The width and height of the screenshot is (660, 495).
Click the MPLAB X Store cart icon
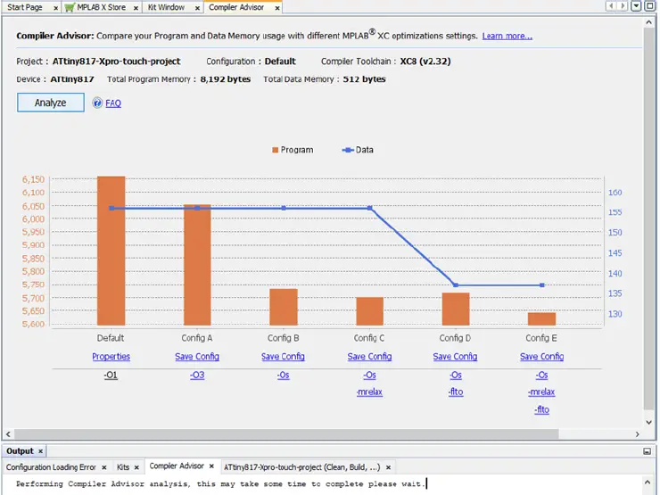70,7
